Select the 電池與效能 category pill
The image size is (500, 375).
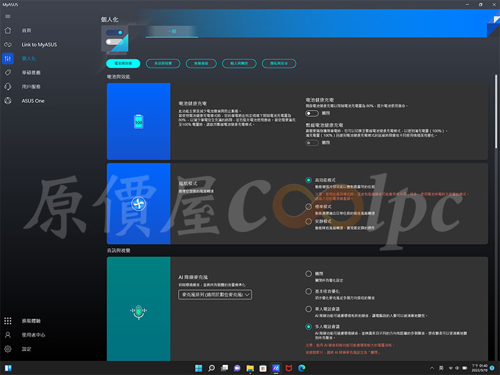tap(123, 64)
